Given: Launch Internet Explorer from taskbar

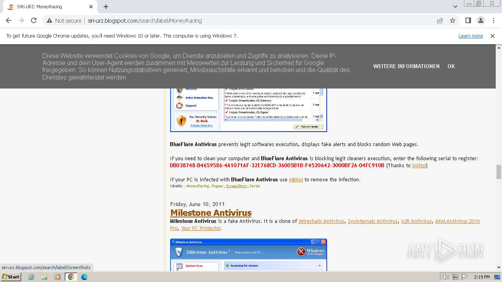Looking at the screenshot, I should (31, 277).
